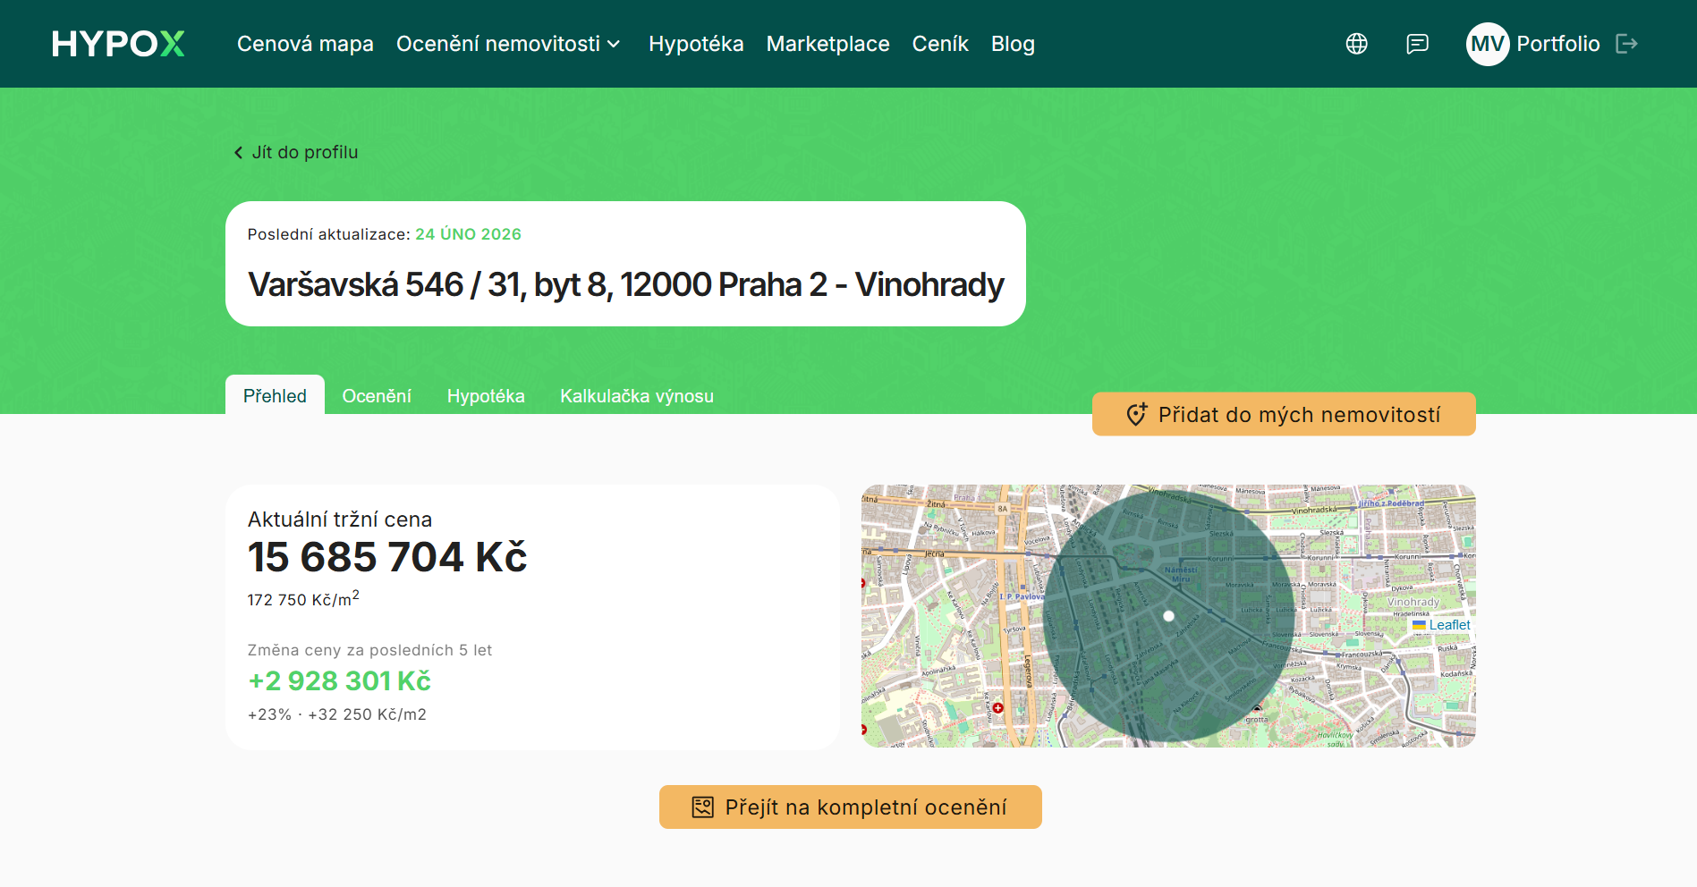Open Portfolio in the top bar
The width and height of the screenshot is (1697, 887).
1557,44
